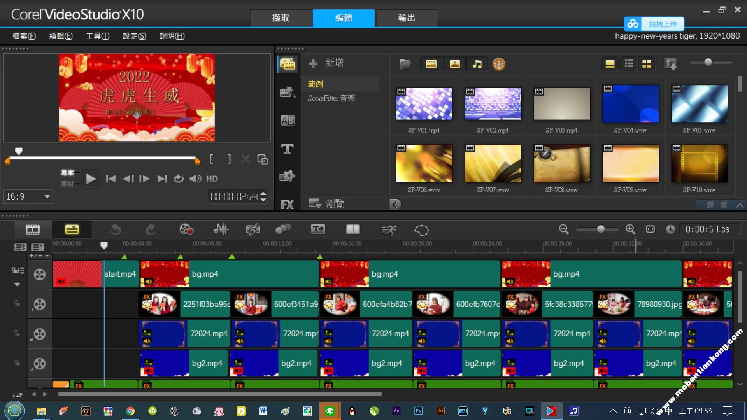Click the timeline zoom out magnifier
Screen dimensions: 747x420
coord(564,229)
